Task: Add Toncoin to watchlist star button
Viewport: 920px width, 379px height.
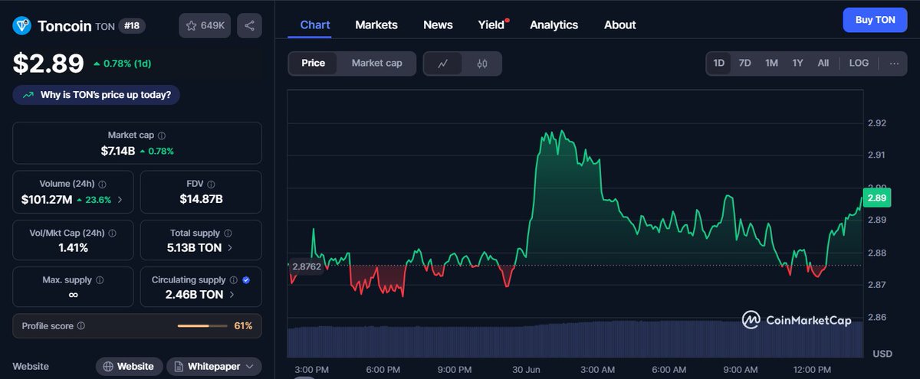Action: click(x=205, y=25)
